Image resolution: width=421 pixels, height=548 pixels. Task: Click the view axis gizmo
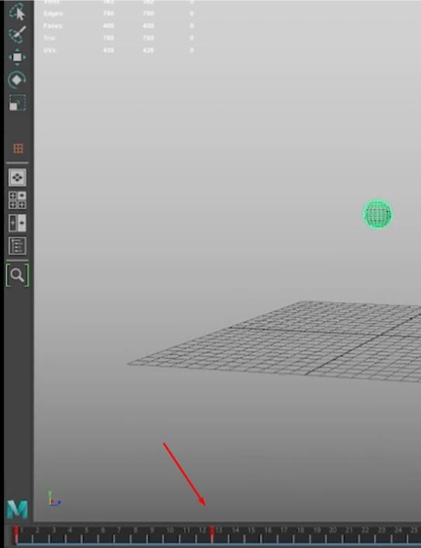53,499
